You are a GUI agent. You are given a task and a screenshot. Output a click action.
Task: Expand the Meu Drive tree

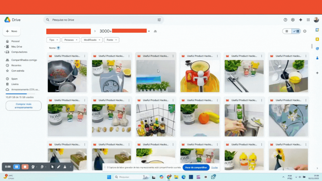(5, 47)
